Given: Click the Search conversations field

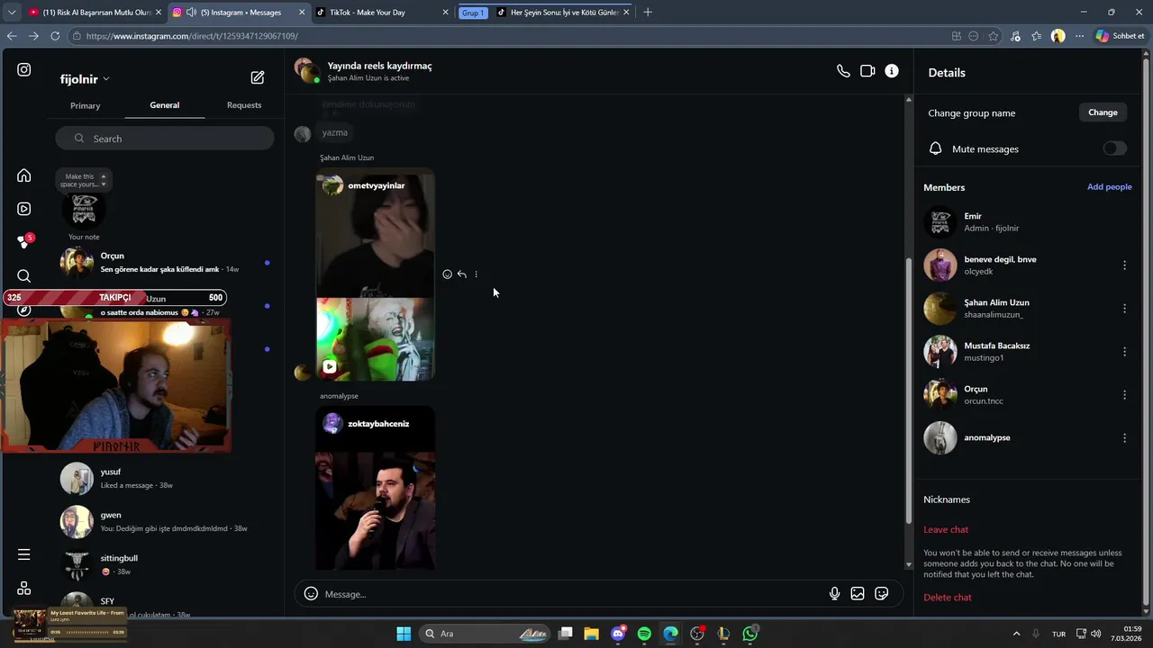Looking at the screenshot, I should pos(165,139).
